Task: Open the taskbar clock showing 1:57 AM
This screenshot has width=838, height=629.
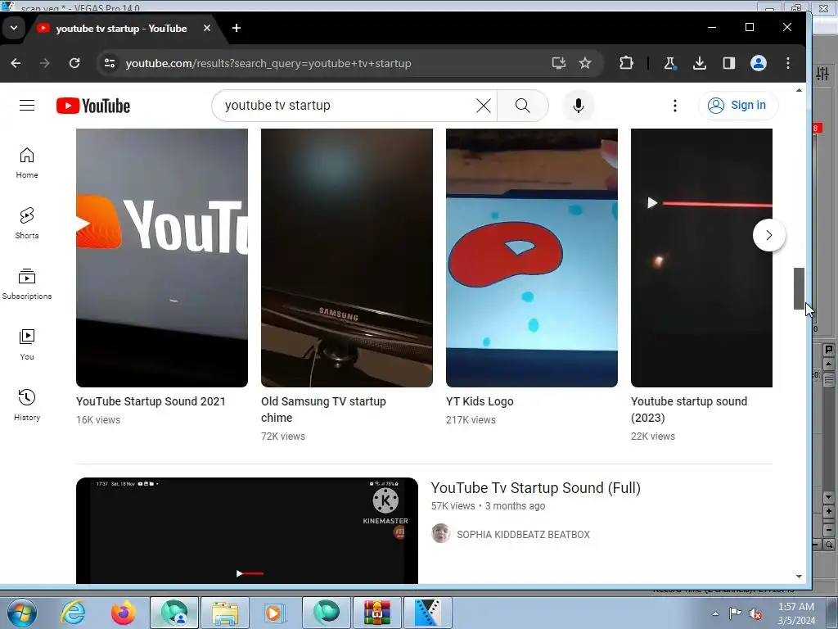Action: coord(796,613)
